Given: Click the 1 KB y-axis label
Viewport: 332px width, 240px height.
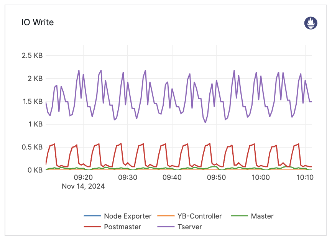Looking at the screenshot, I should (x=35, y=124).
